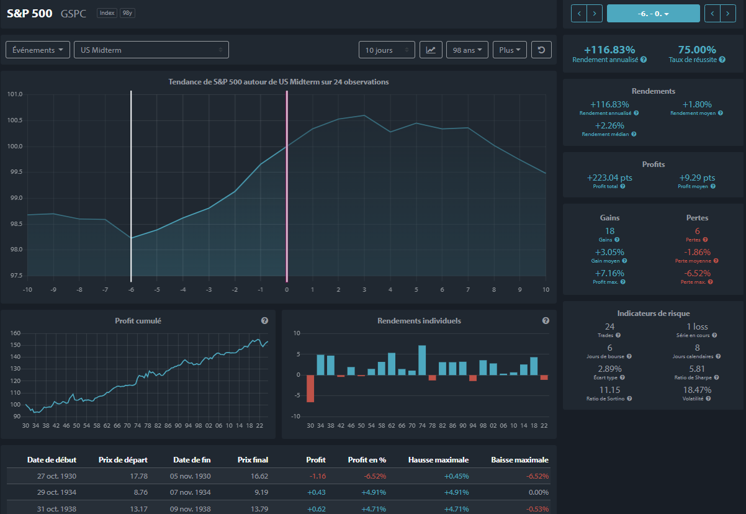Image resolution: width=746 pixels, height=514 pixels.
Task: Open the line chart type button
Action: click(431, 50)
